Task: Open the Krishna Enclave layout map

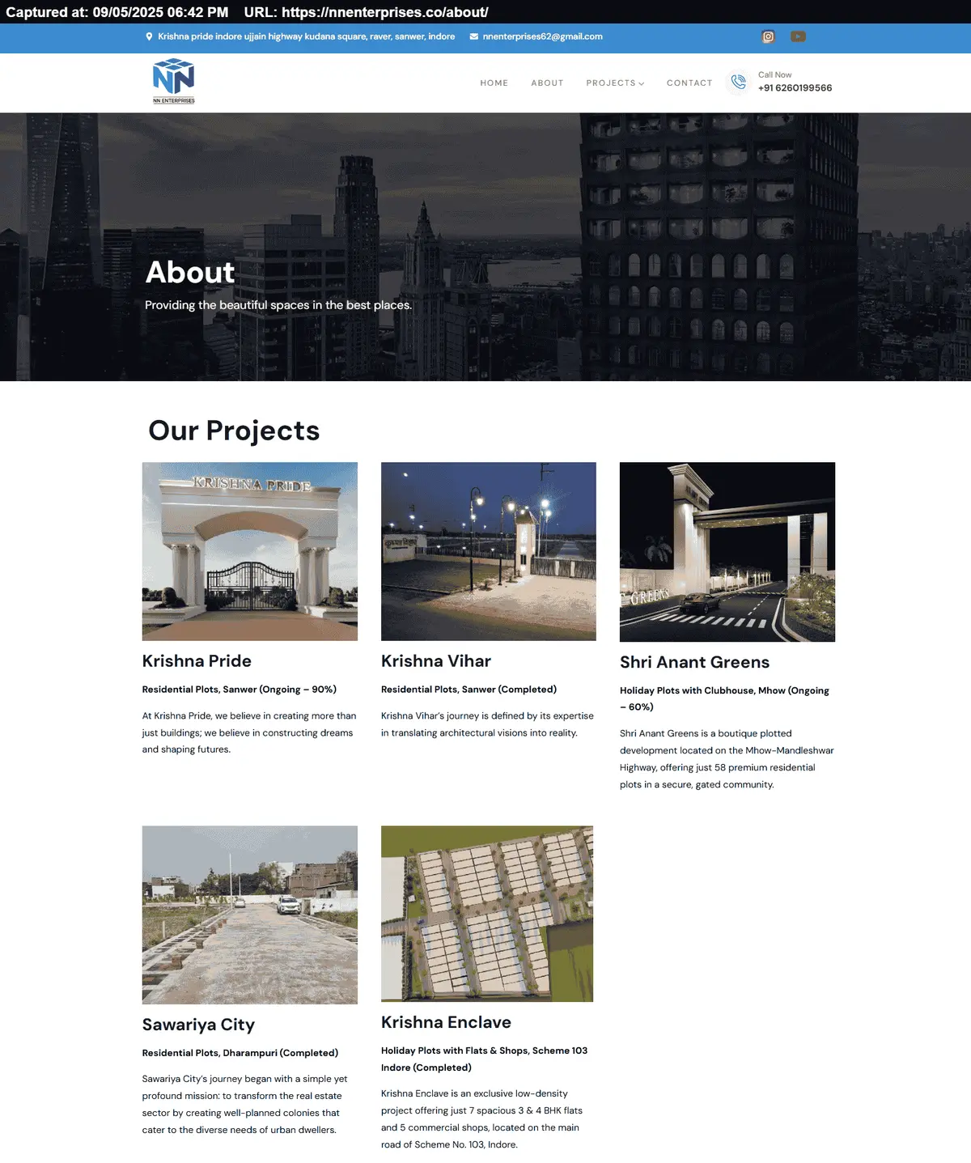Action: click(486, 913)
